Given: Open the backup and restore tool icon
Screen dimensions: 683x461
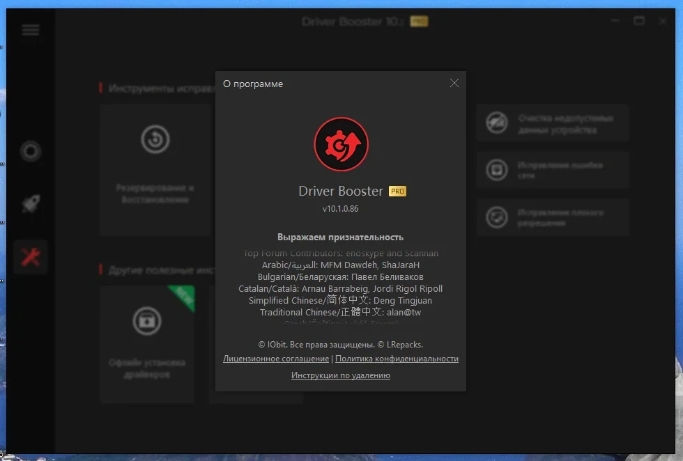Looking at the screenshot, I should click(x=155, y=139).
